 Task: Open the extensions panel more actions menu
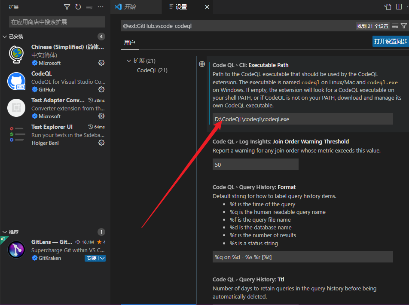pyautogui.click(x=101, y=7)
